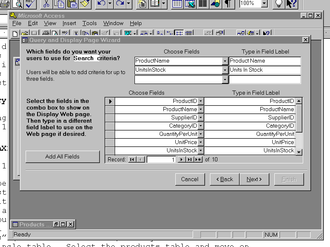Click the Show/Hide paragraph mark icon
The width and height of the screenshot is (330, 247).
227,4
